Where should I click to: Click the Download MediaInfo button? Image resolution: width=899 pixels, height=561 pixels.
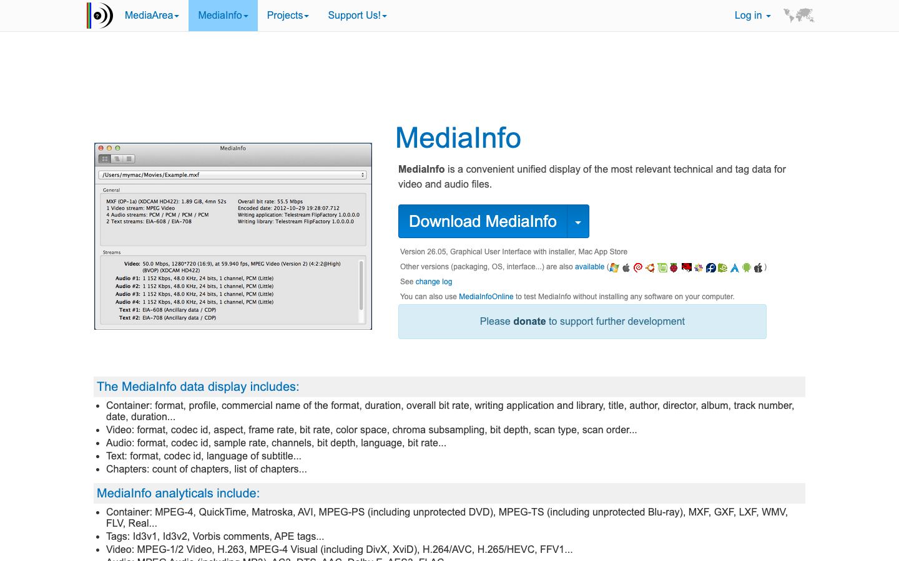point(483,221)
